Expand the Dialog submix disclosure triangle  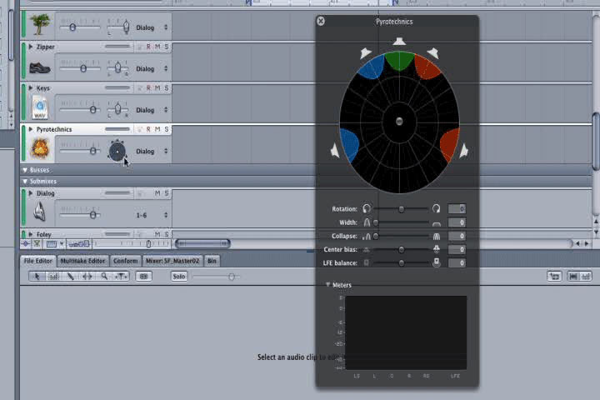tap(31, 193)
